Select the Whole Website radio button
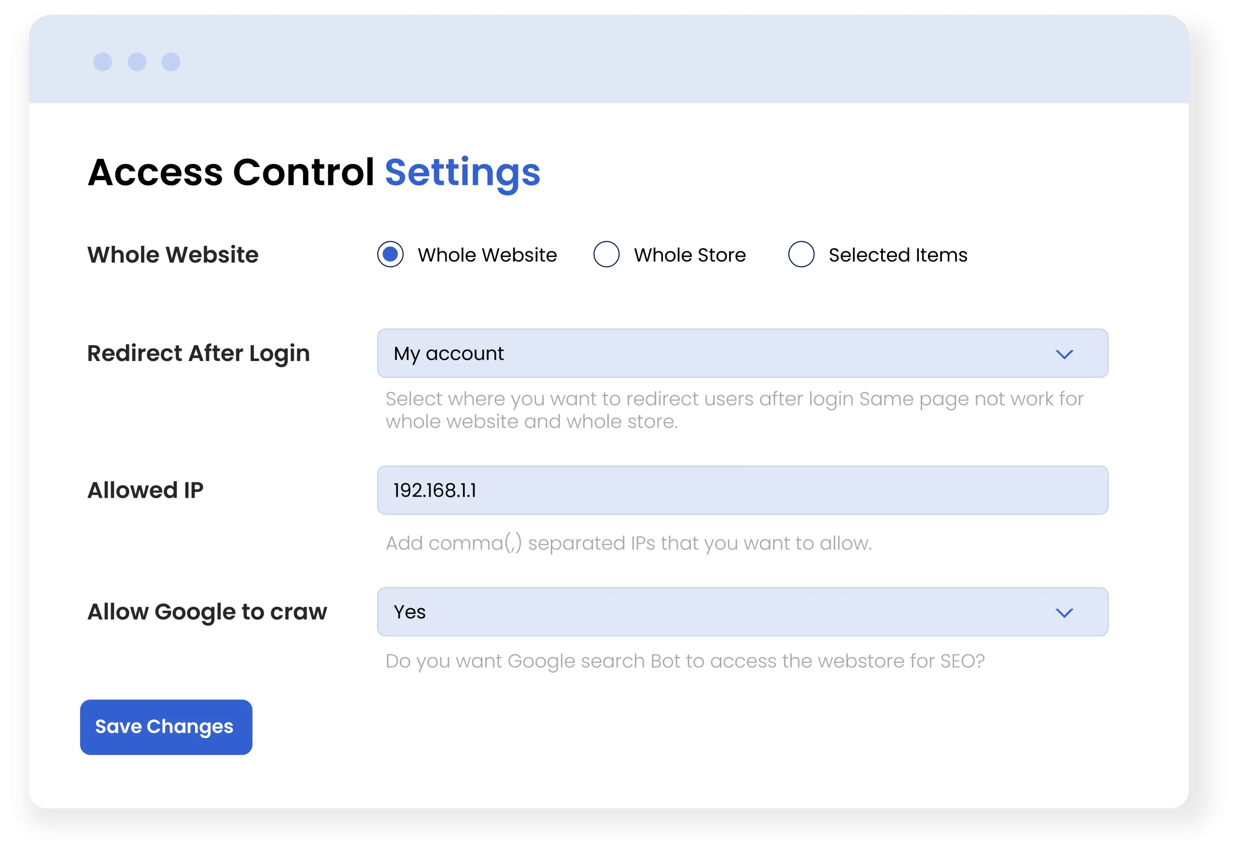The width and height of the screenshot is (1236, 852). tap(390, 254)
